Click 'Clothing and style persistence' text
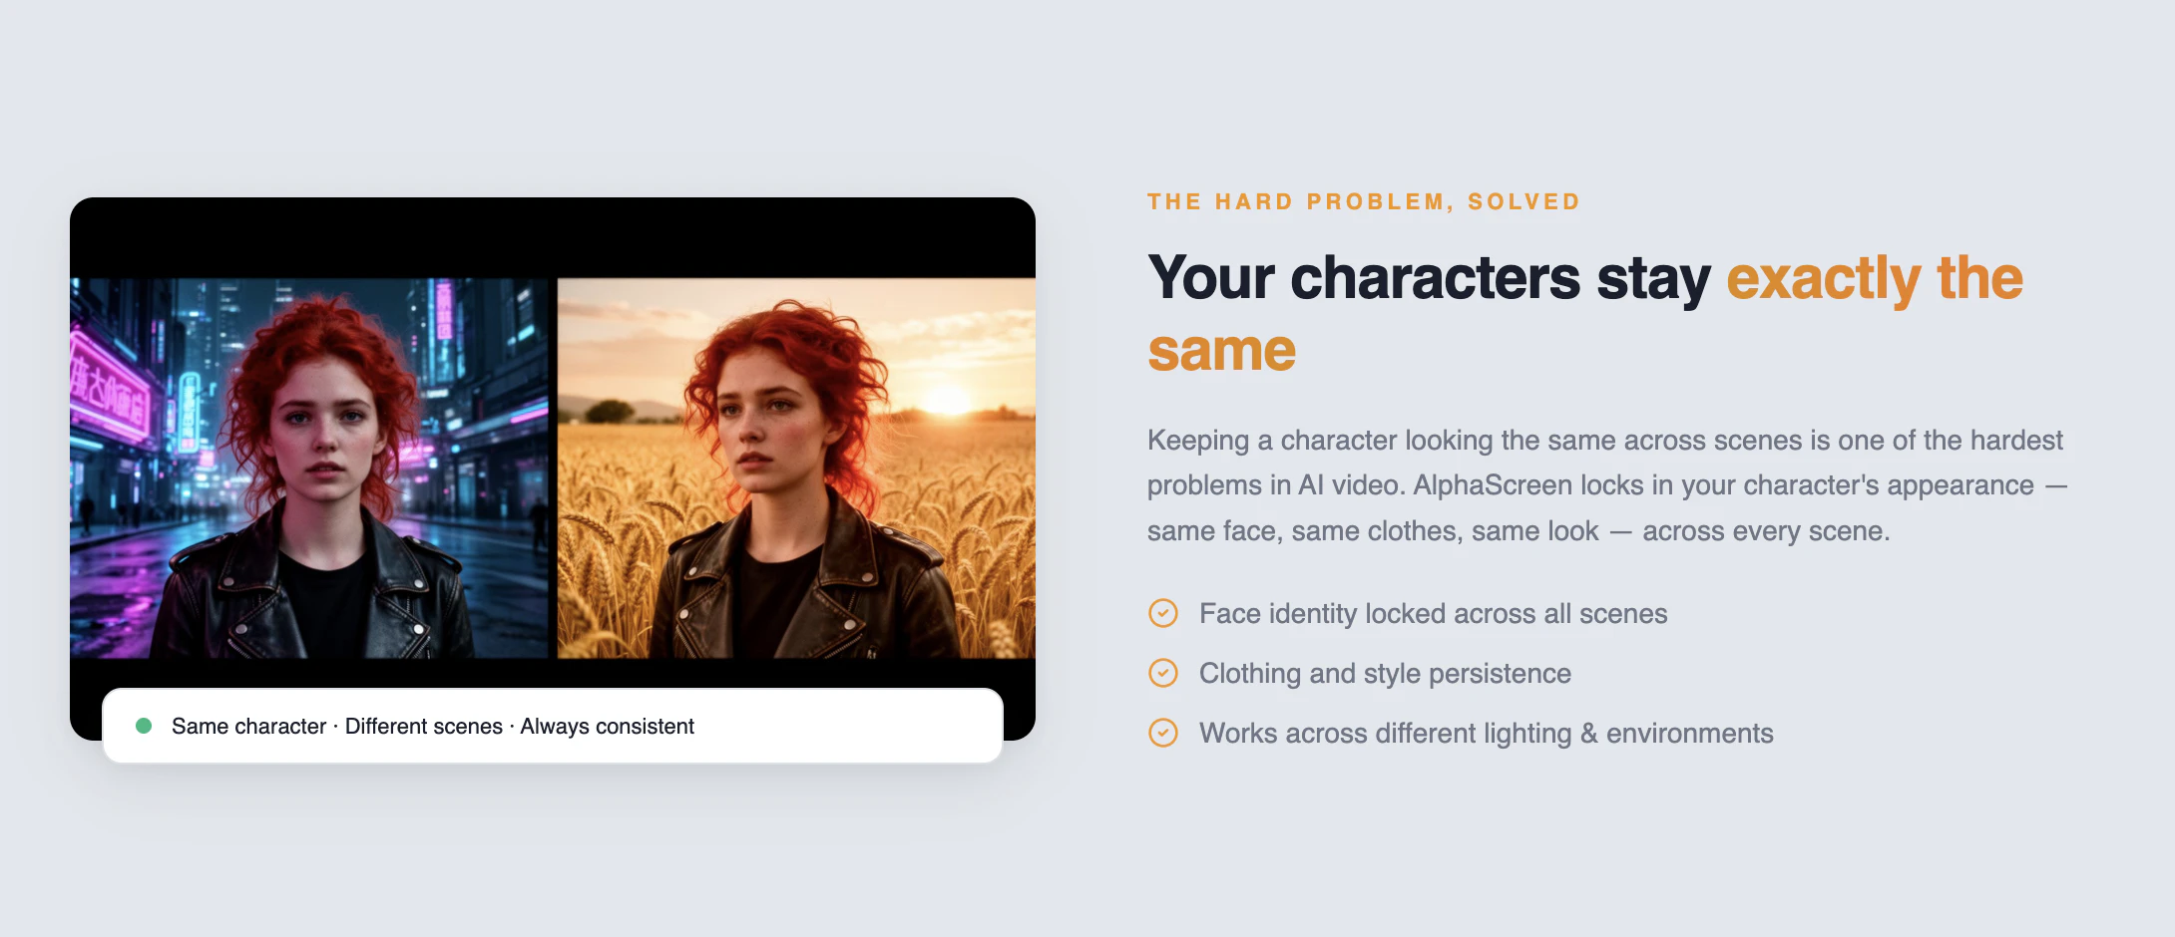 click(1385, 673)
